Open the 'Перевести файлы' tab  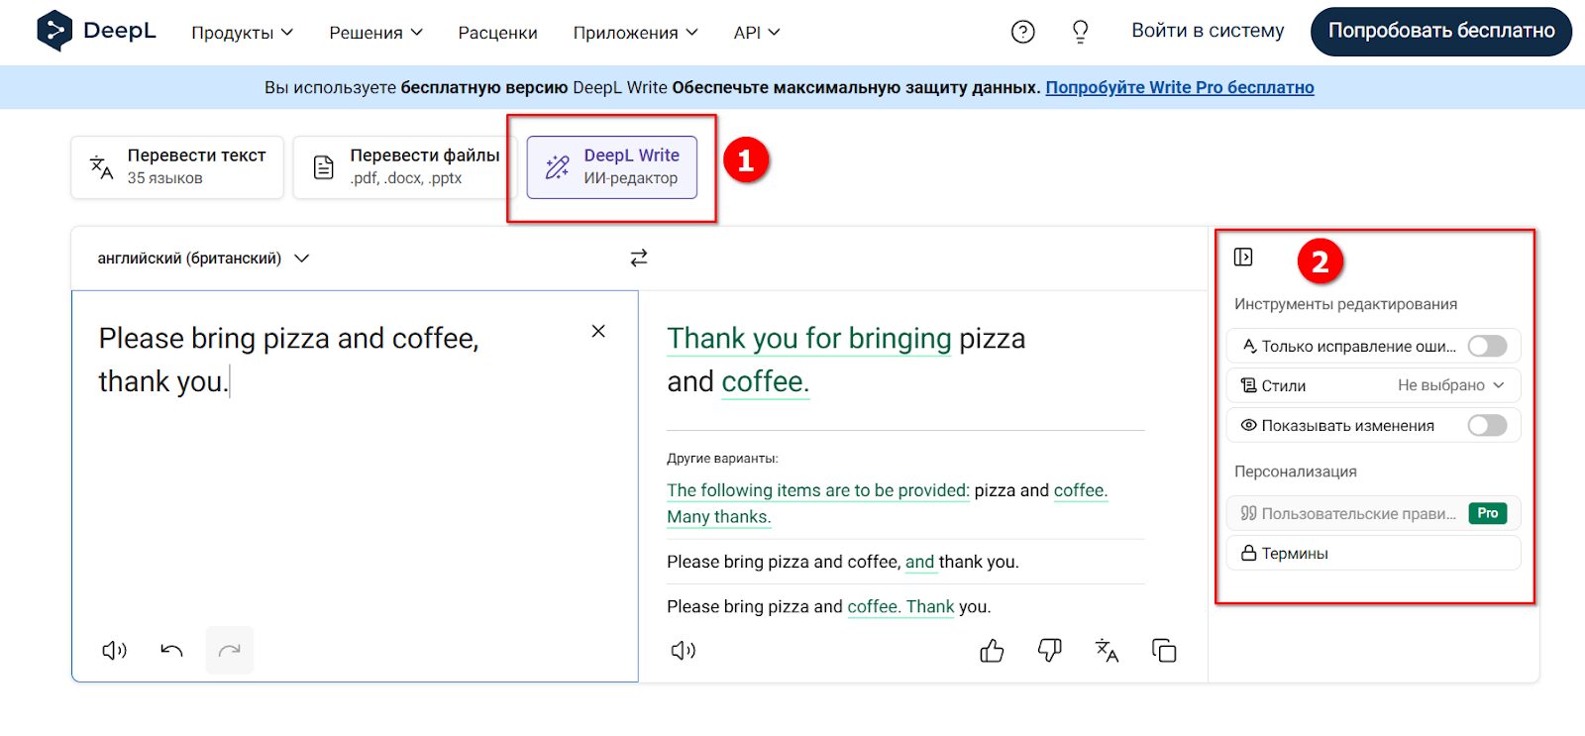[405, 166]
